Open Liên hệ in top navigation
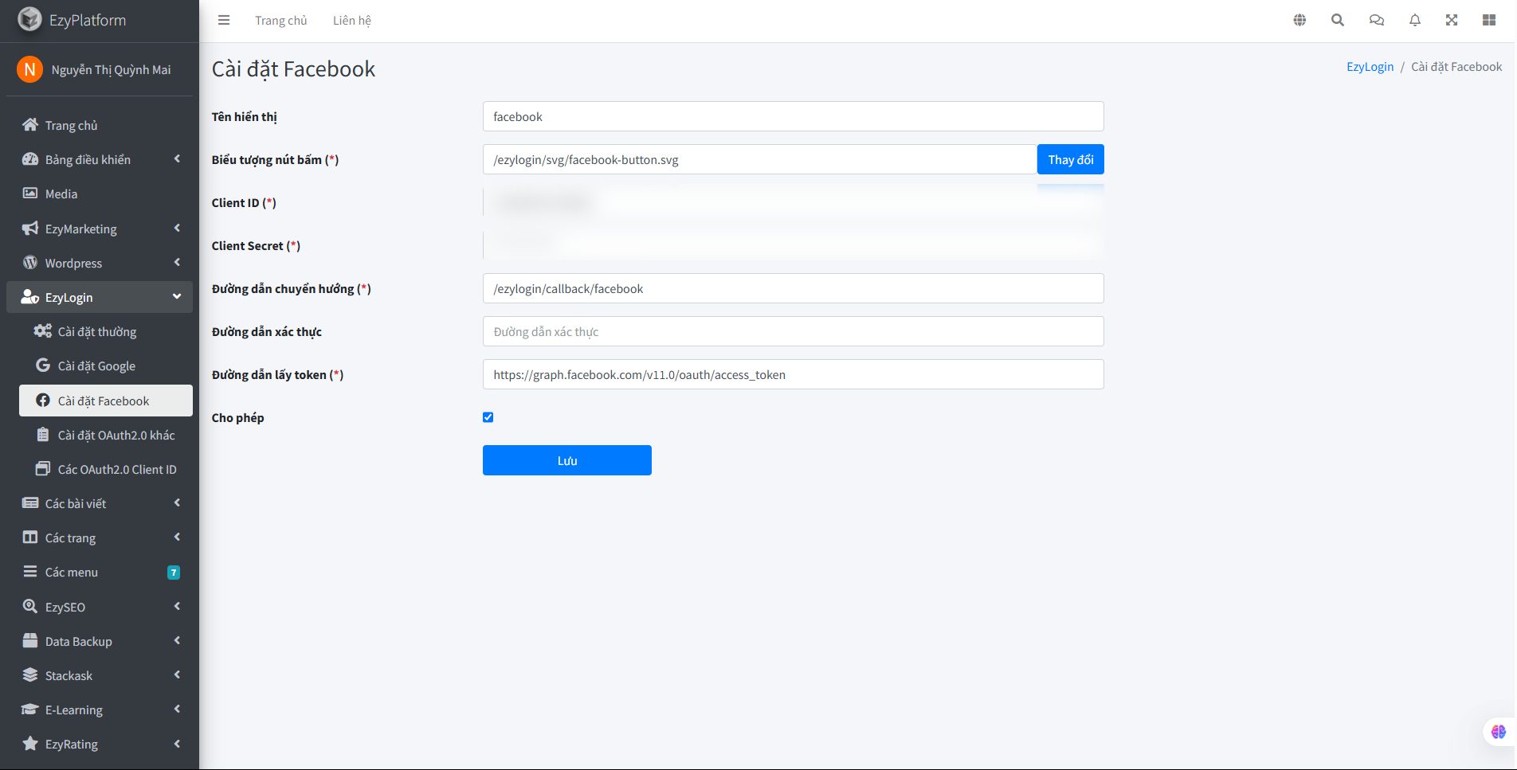Screen dimensions: 1517x770 352,21
